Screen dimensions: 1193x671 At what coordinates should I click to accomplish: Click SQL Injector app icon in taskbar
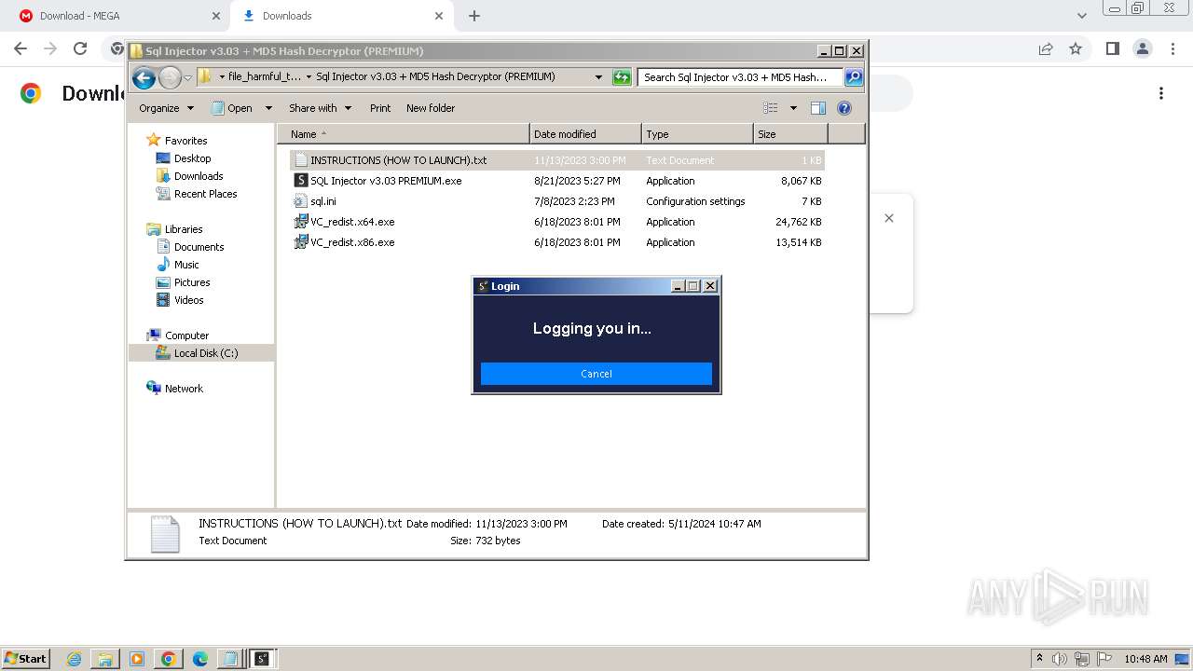263,659
